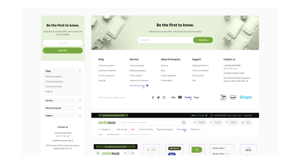This screenshot has height=162, width=300.
Task: Open Compare with the arrows icon button
Action: click(200, 122)
